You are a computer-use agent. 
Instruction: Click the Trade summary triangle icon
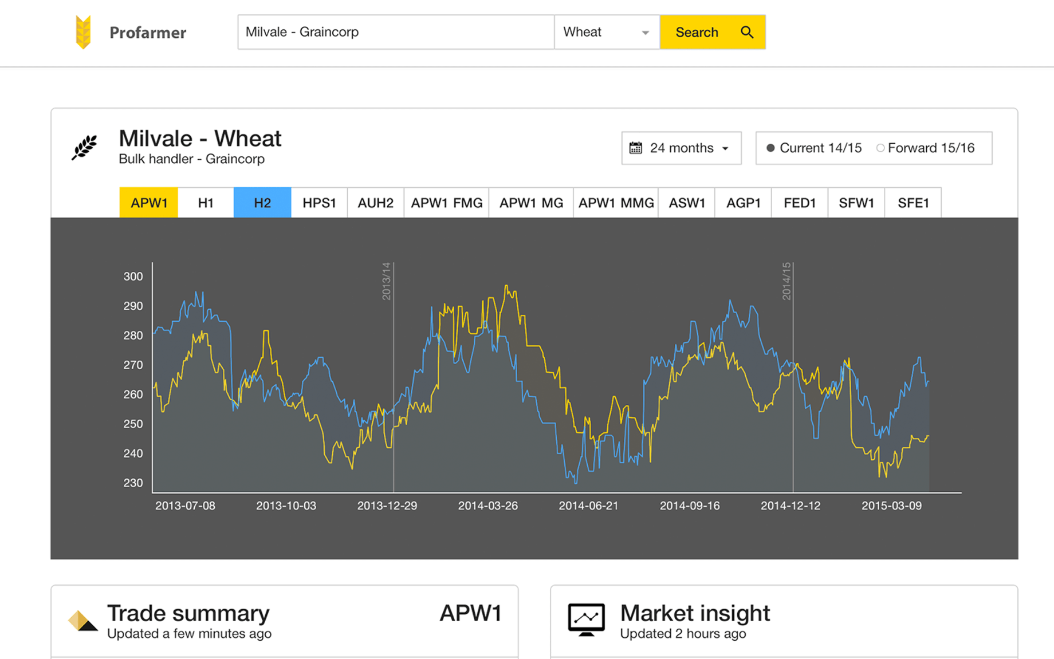(x=80, y=621)
